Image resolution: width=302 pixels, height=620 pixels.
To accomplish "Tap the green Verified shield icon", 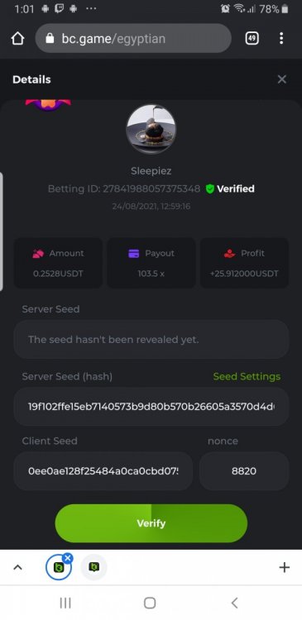I will (210, 189).
